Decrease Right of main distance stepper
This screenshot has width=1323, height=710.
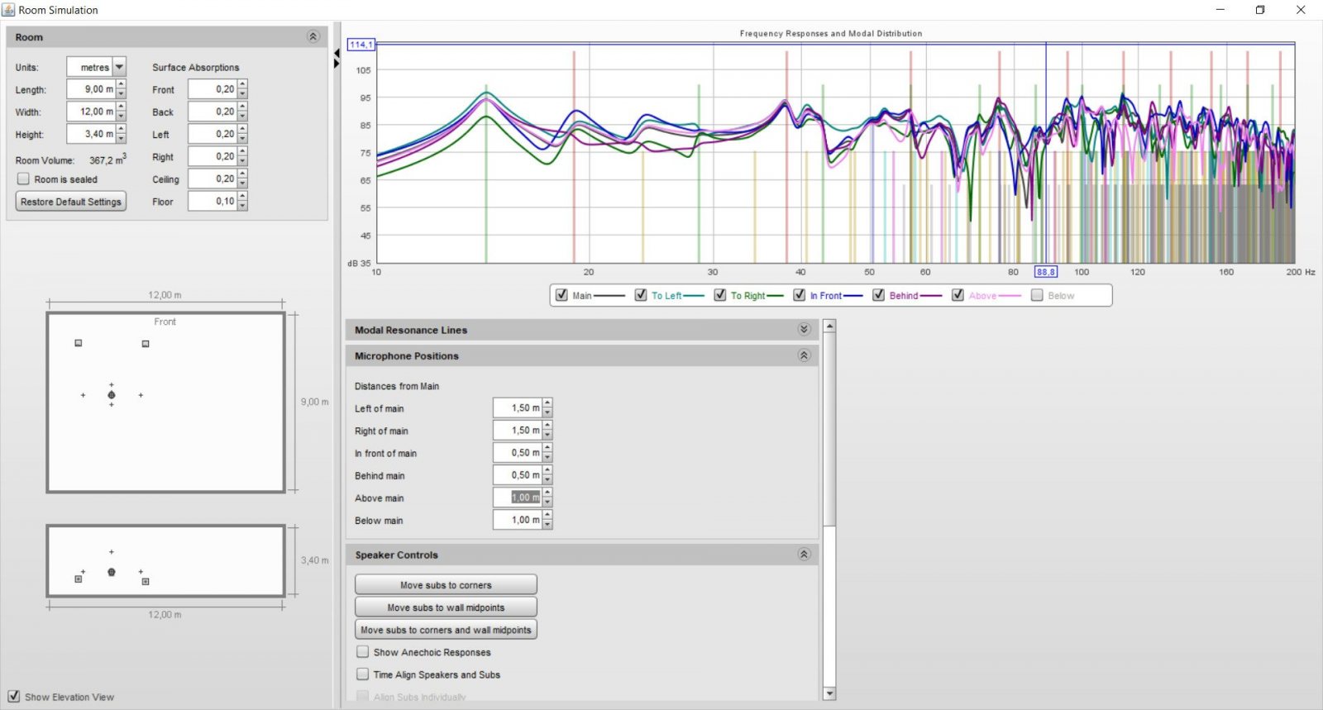547,435
